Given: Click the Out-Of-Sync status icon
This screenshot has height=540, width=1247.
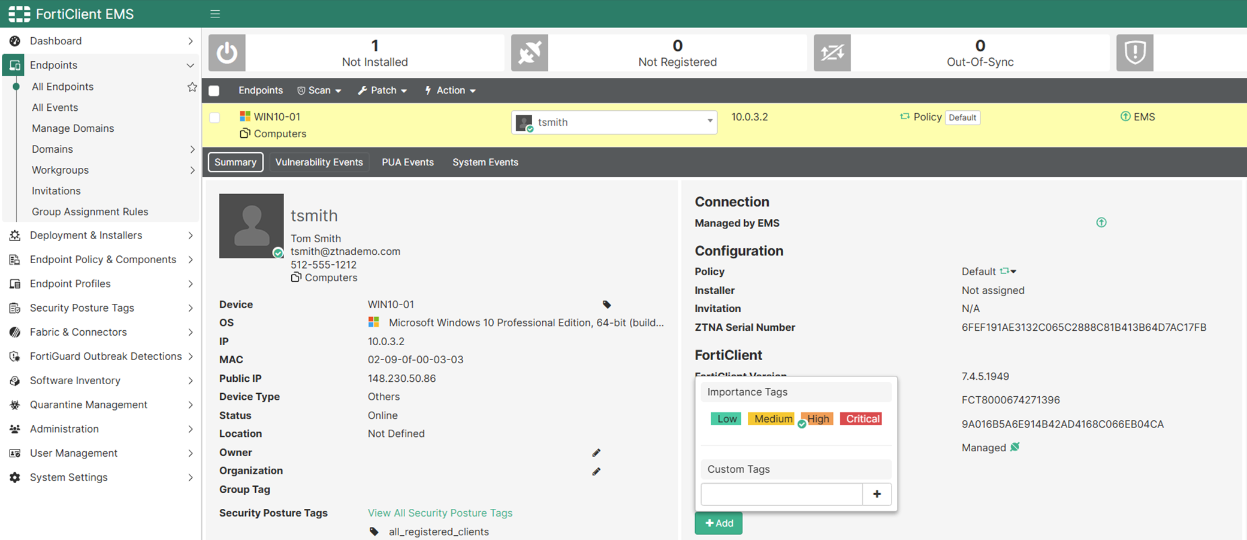Looking at the screenshot, I should [x=832, y=53].
